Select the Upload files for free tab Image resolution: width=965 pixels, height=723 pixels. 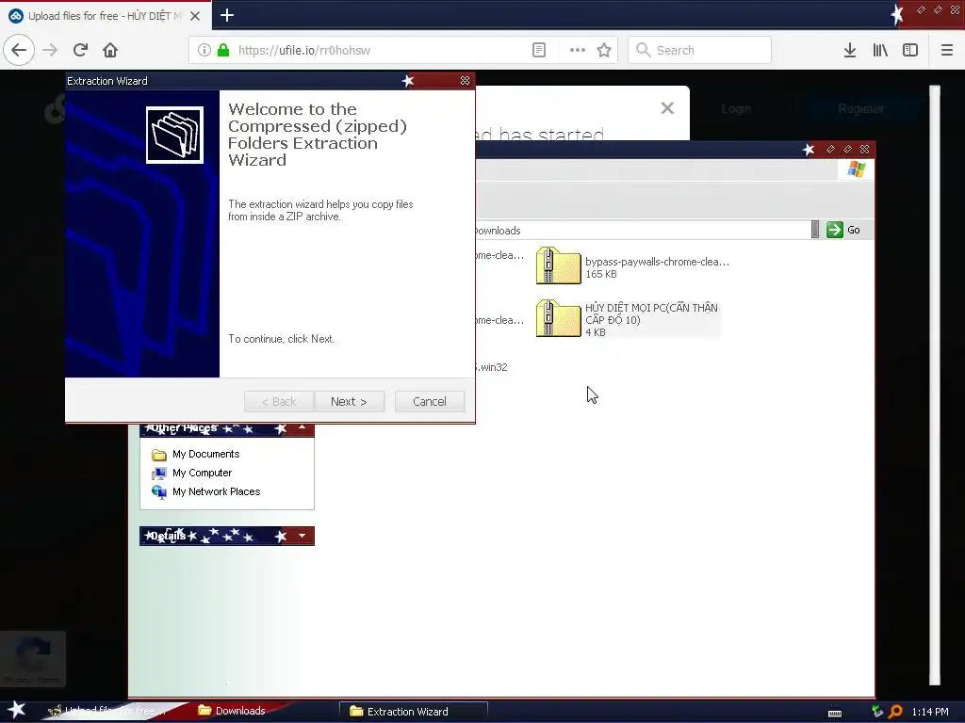(x=105, y=16)
